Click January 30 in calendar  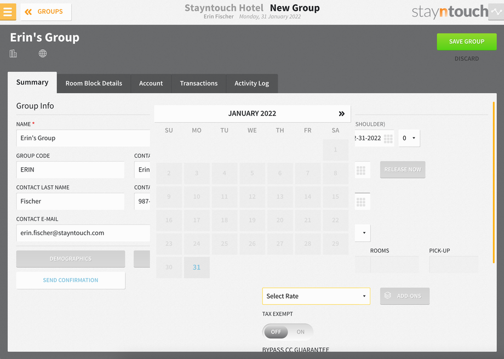(x=169, y=267)
